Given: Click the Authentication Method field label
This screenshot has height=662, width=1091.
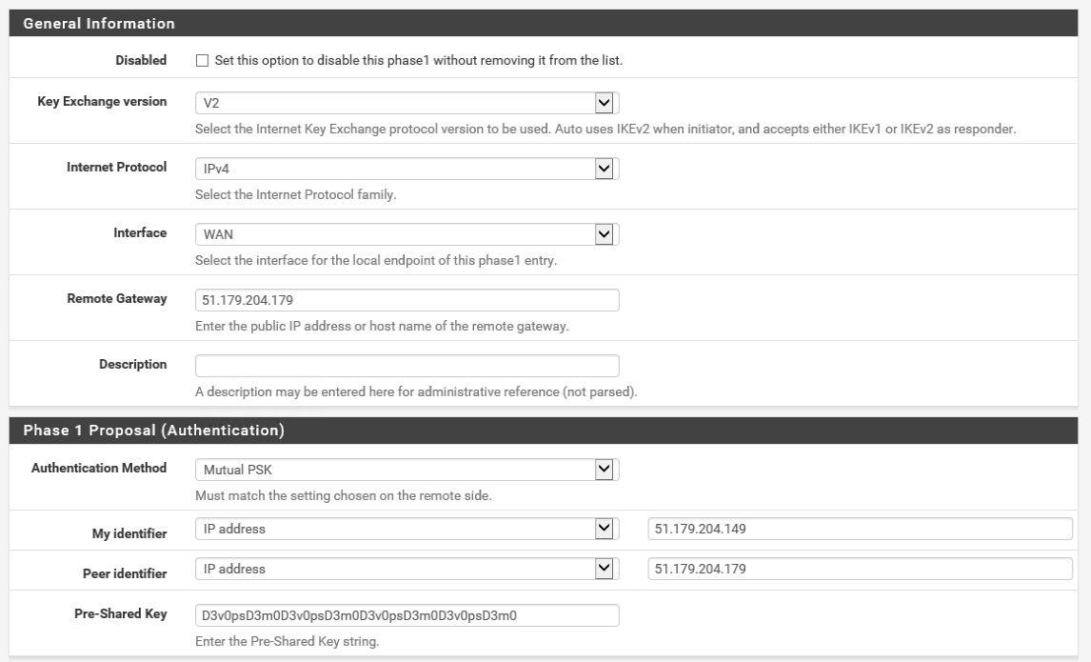Looking at the screenshot, I should pyautogui.click(x=99, y=468).
